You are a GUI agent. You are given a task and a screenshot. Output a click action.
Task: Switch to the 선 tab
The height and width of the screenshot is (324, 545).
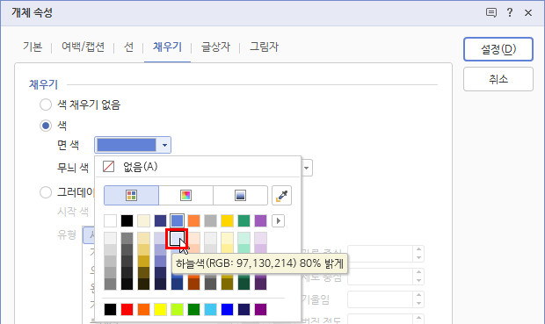point(128,47)
